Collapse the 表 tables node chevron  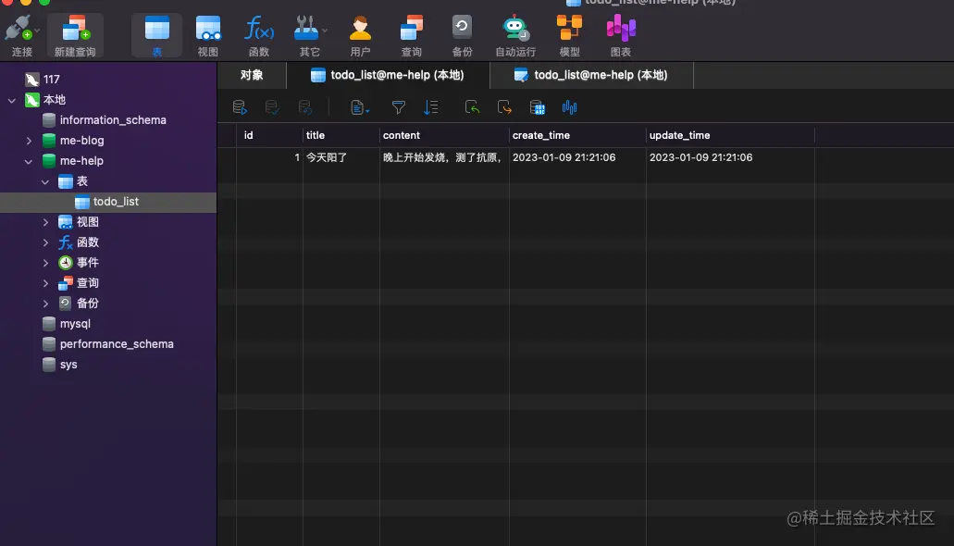pyautogui.click(x=45, y=181)
